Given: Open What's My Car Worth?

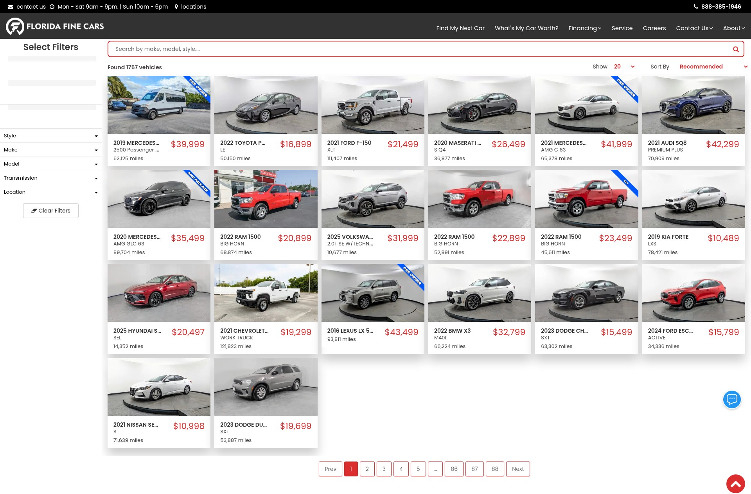Looking at the screenshot, I should click(x=526, y=28).
